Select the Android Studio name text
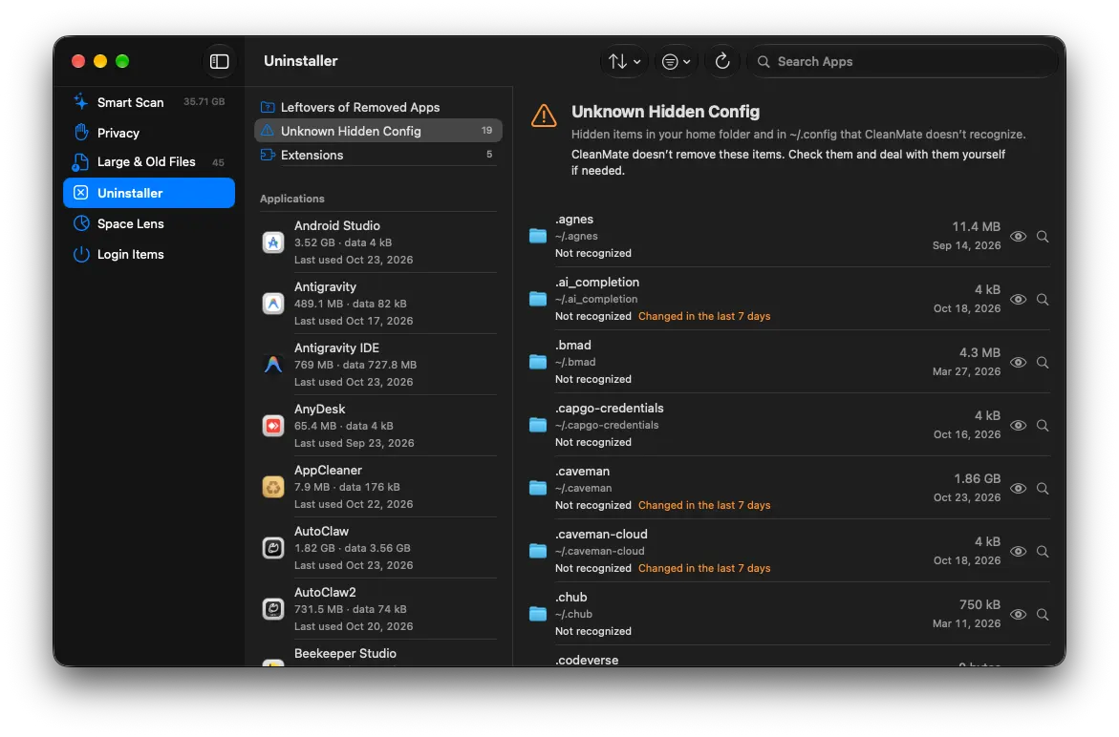The height and width of the screenshot is (737, 1119). click(336, 225)
